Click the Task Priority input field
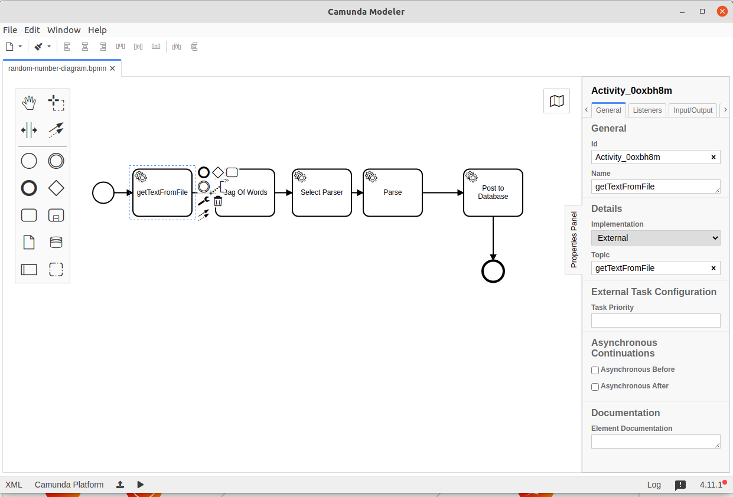Screen dimensions: 733x497 pyautogui.click(x=656, y=321)
